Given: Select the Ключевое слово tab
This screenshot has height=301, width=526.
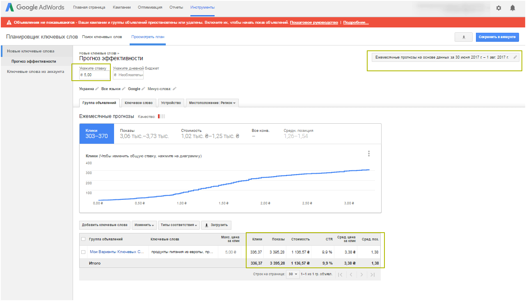Looking at the screenshot, I should coord(139,103).
